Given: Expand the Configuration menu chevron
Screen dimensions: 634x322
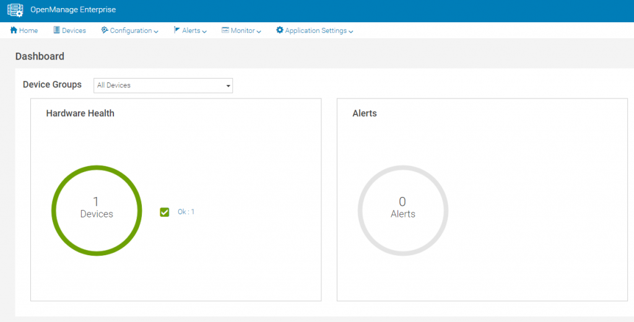Looking at the screenshot, I should pyautogui.click(x=156, y=31).
